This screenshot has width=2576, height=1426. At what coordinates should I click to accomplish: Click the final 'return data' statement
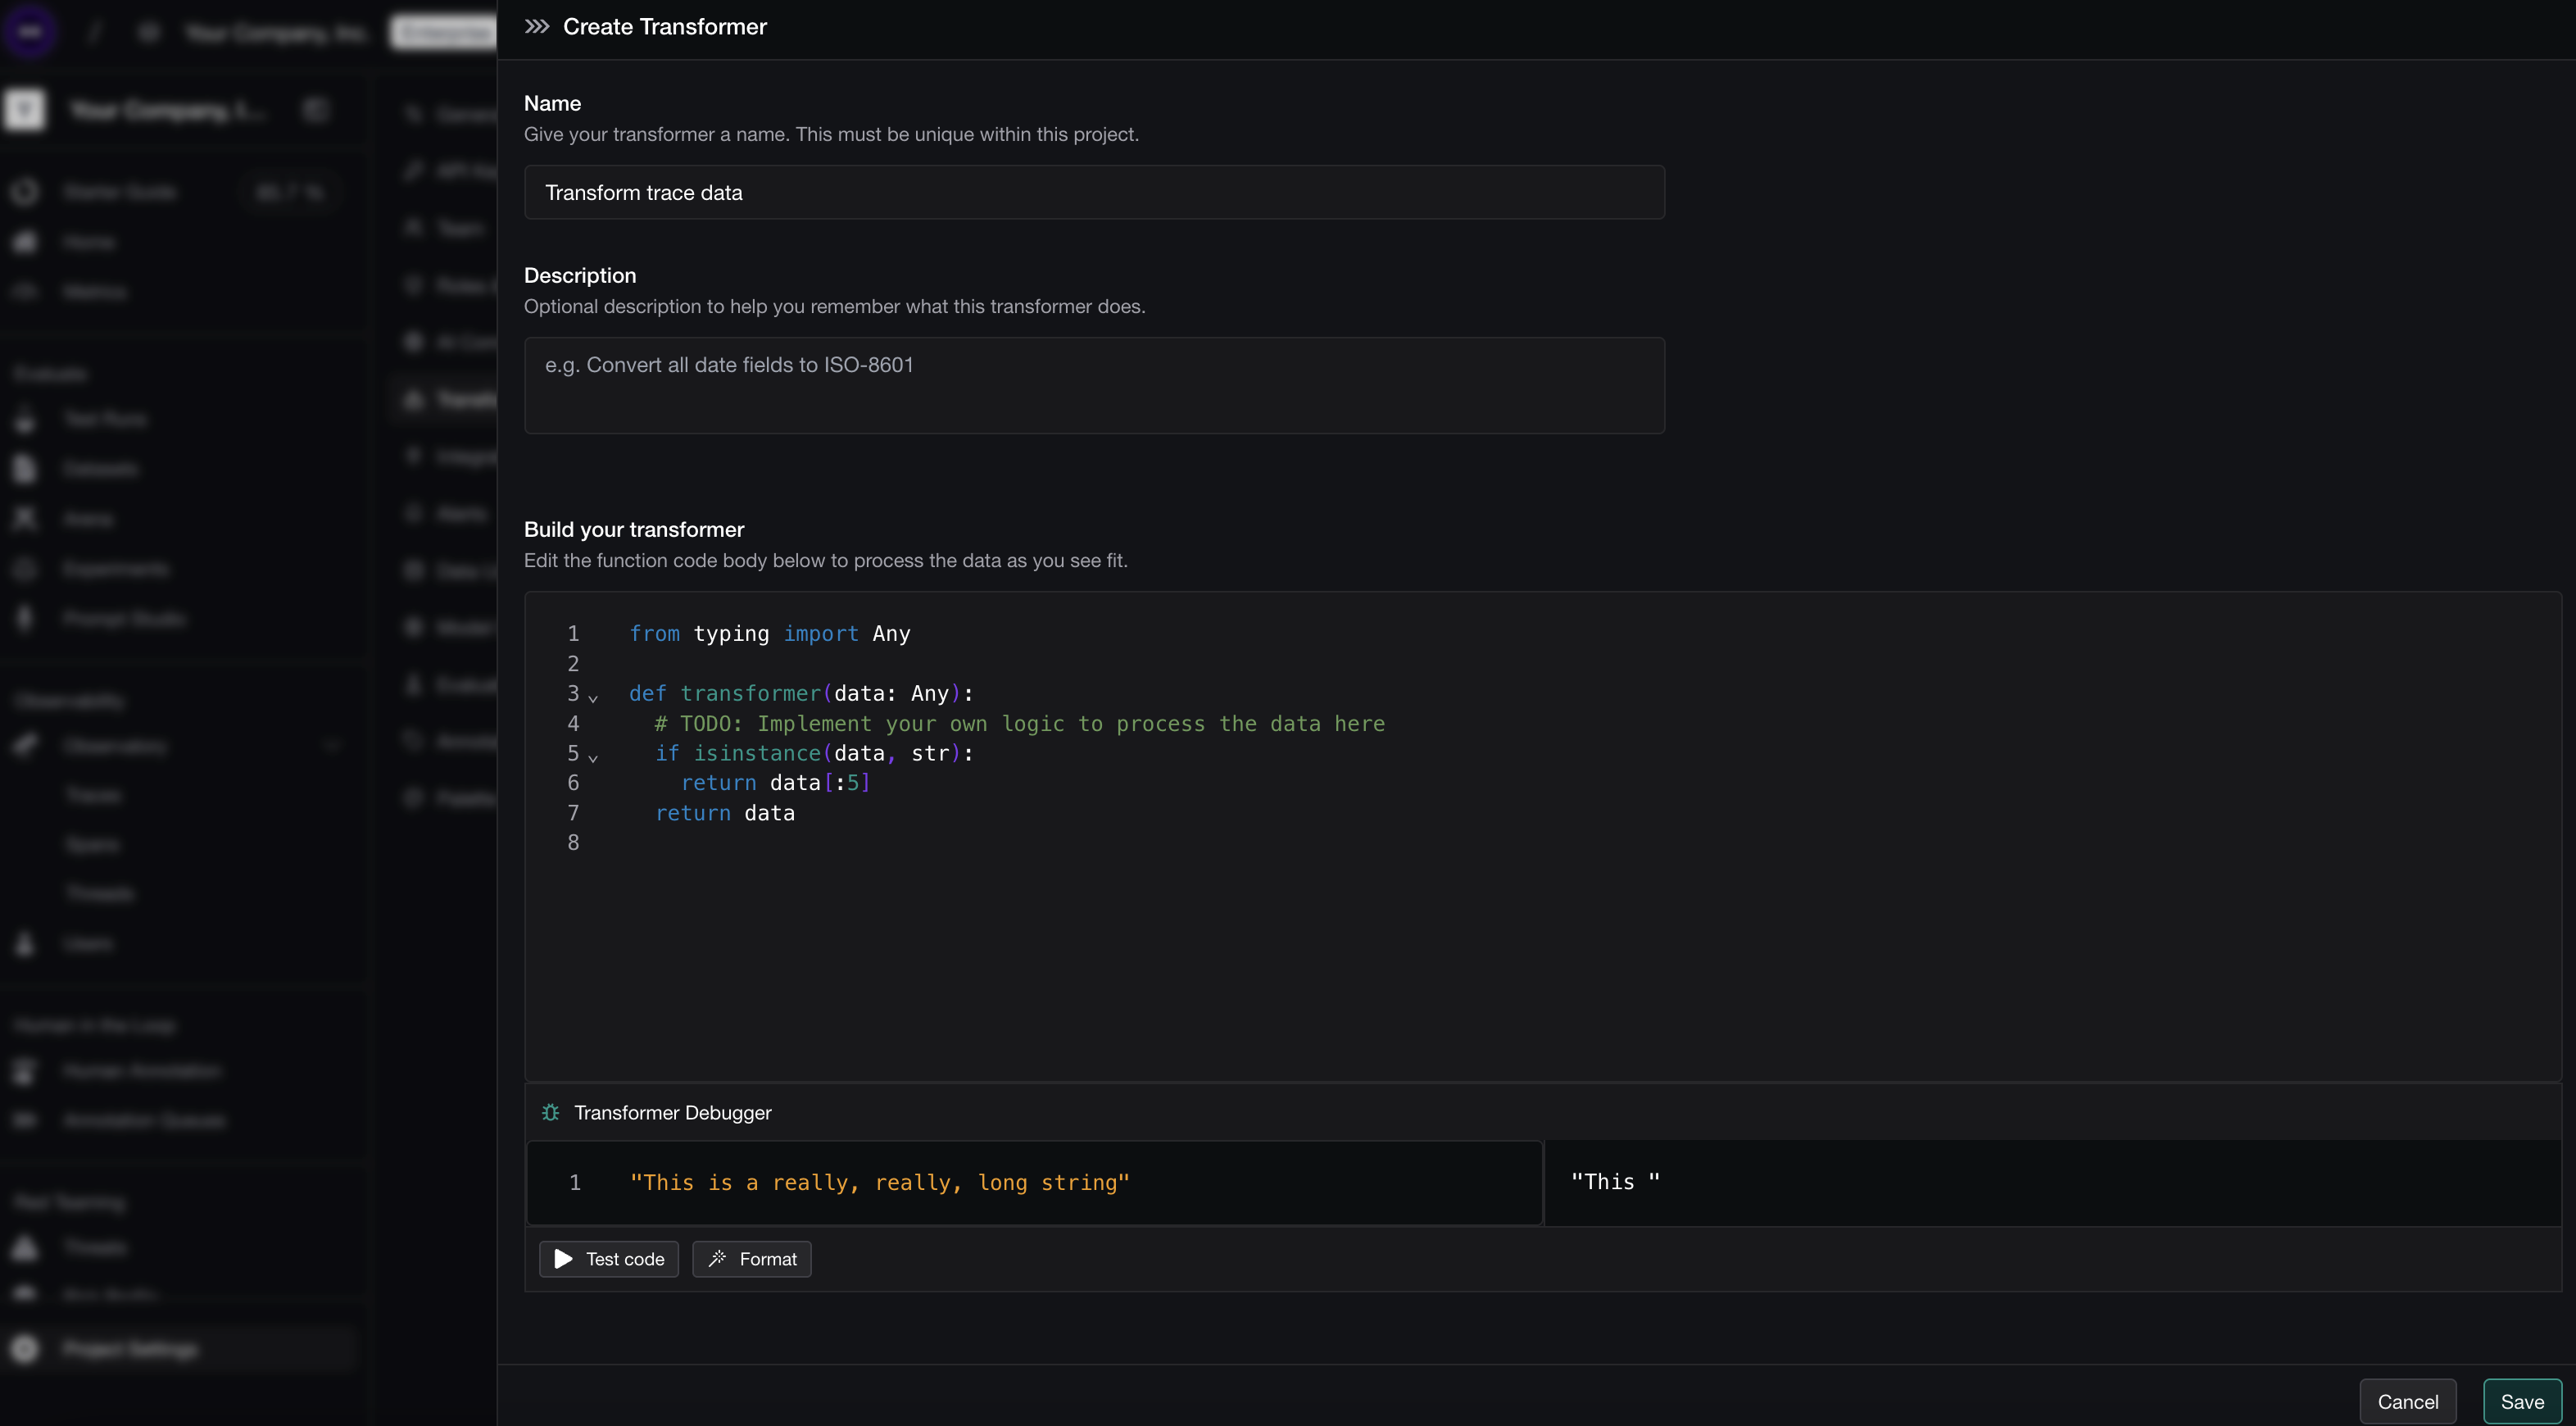point(725,813)
